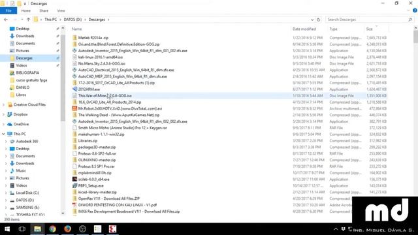Viewport: 418px width, 235px height.
Task: Refresh the Descargas folder view
Action: [318, 20]
